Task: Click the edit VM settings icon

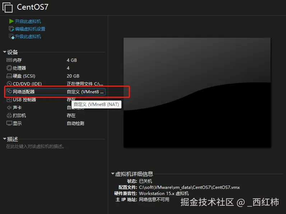Action: click(x=11, y=29)
